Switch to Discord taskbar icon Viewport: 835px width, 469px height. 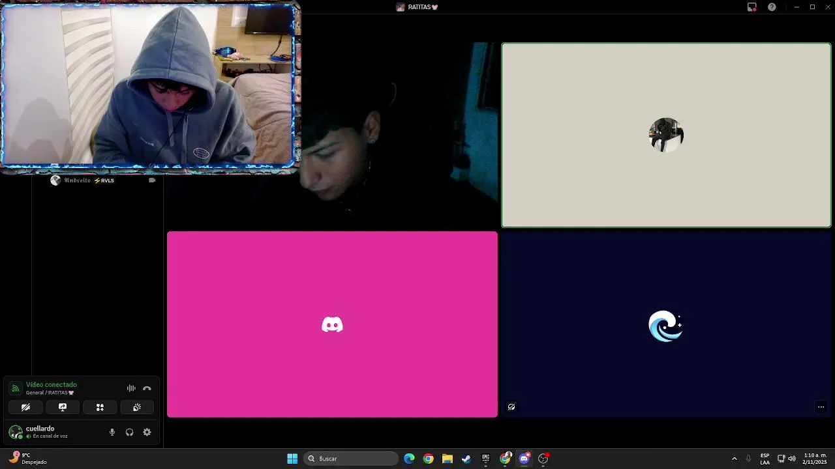point(524,459)
